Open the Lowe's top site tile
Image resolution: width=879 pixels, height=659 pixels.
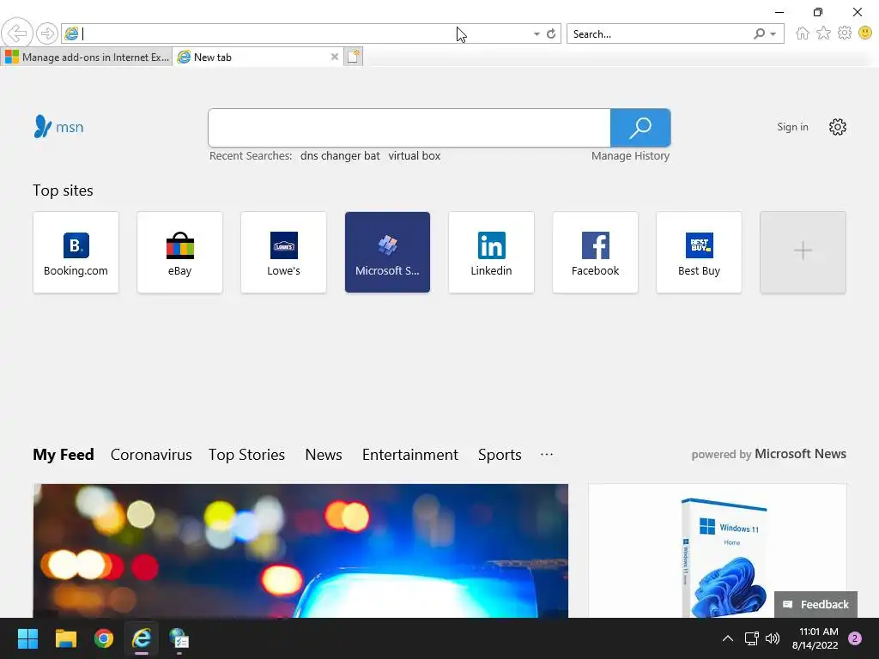(283, 252)
